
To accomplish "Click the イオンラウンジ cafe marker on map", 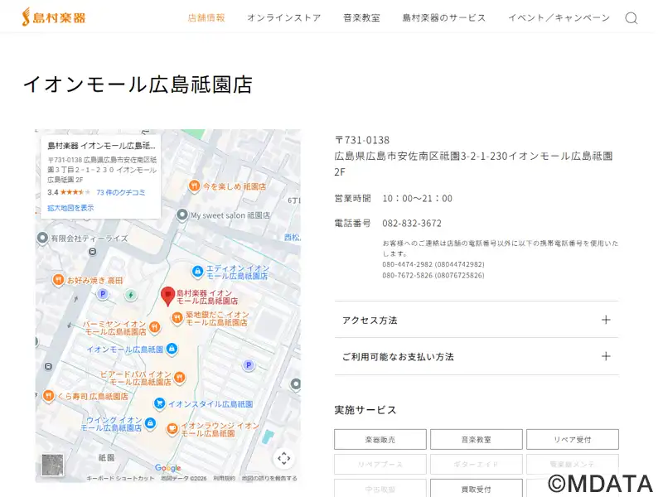I will [x=172, y=428].
